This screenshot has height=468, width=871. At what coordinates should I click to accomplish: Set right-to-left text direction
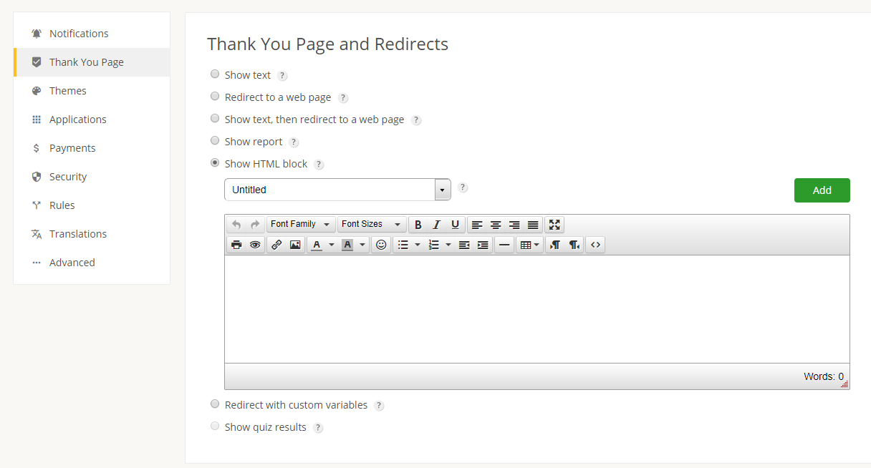click(x=574, y=245)
